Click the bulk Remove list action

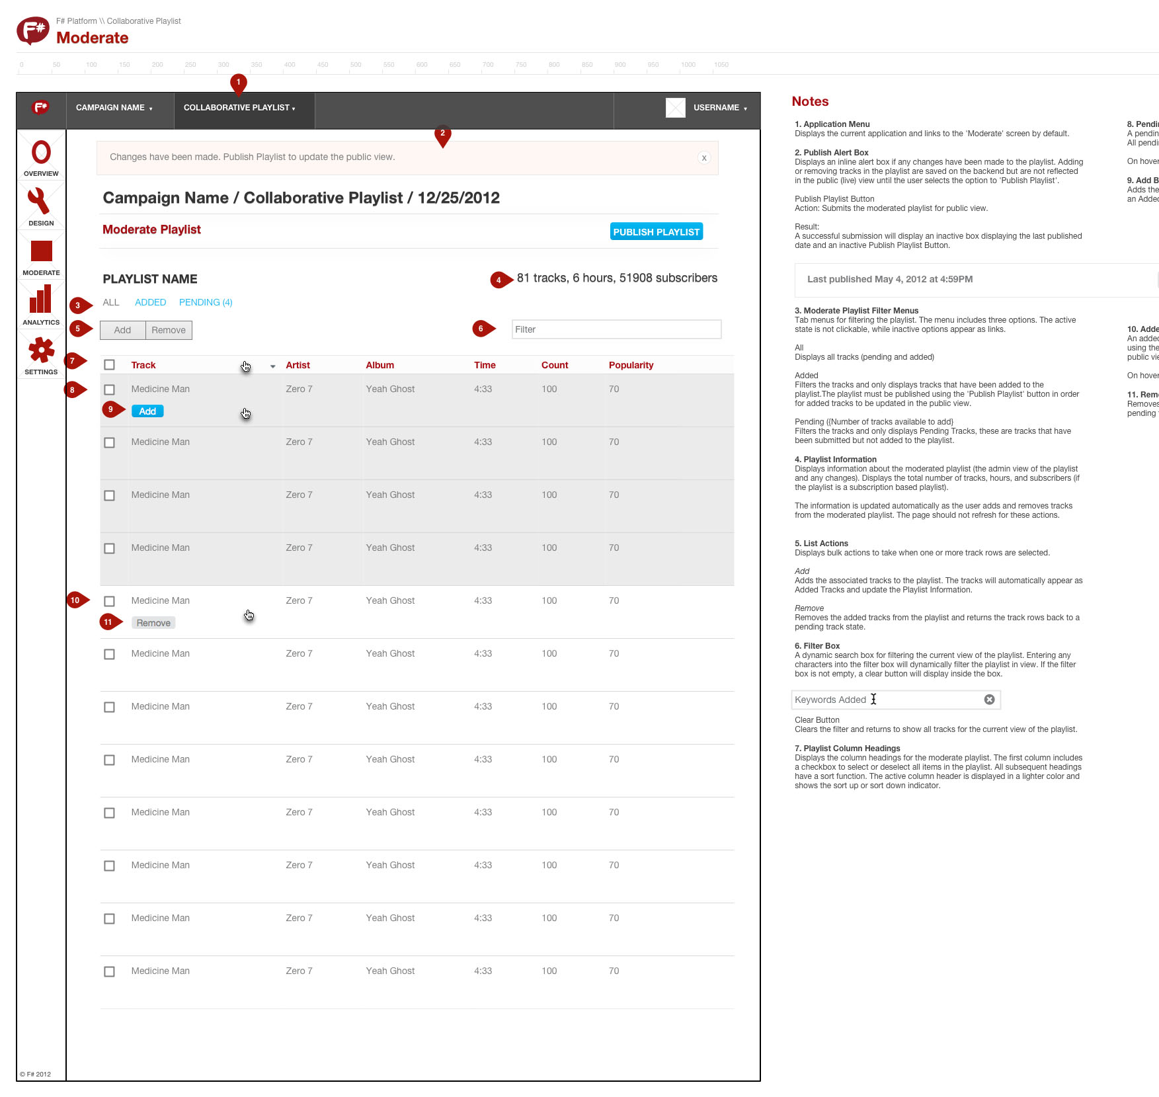click(169, 330)
